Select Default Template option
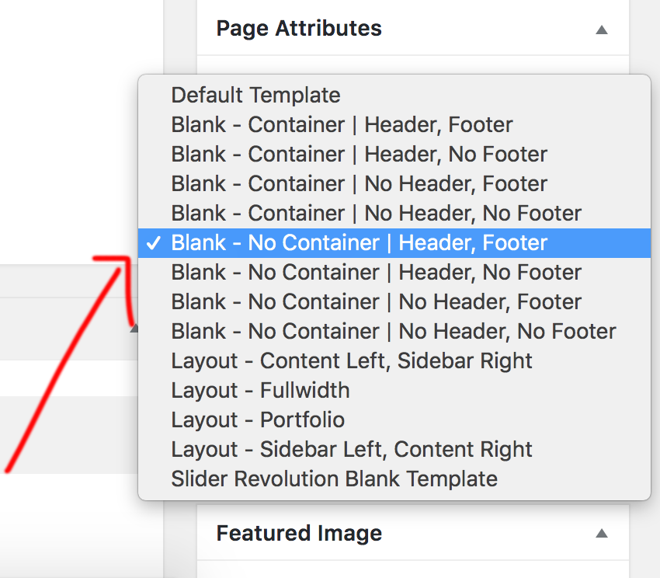Viewport: 660px width, 578px height. click(x=394, y=96)
